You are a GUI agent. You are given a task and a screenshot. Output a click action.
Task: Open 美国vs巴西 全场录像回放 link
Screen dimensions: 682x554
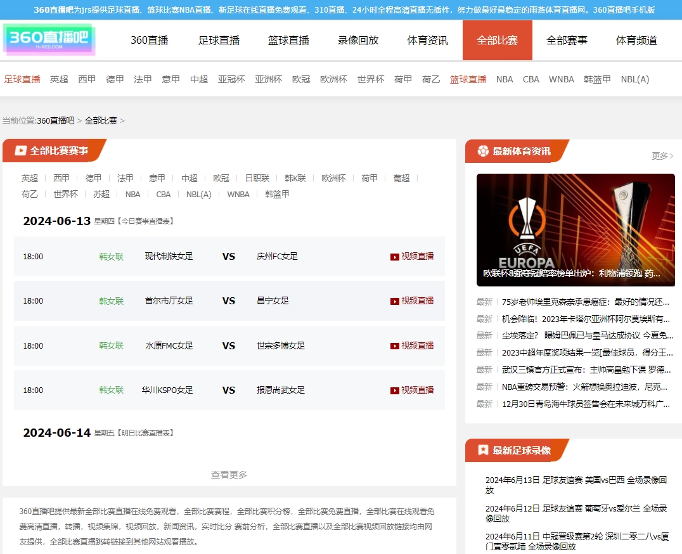[x=576, y=485]
